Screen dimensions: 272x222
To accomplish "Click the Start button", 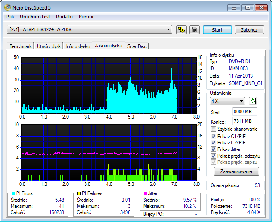I will pyautogui.click(x=217, y=30).
